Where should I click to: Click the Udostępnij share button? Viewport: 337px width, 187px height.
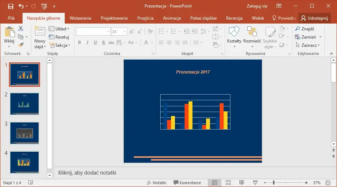click(314, 18)
